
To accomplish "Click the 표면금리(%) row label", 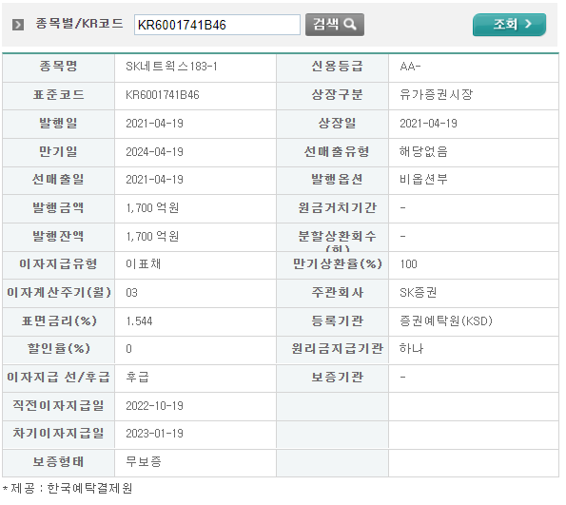I will pyautogui.click(x=59, y=320).
